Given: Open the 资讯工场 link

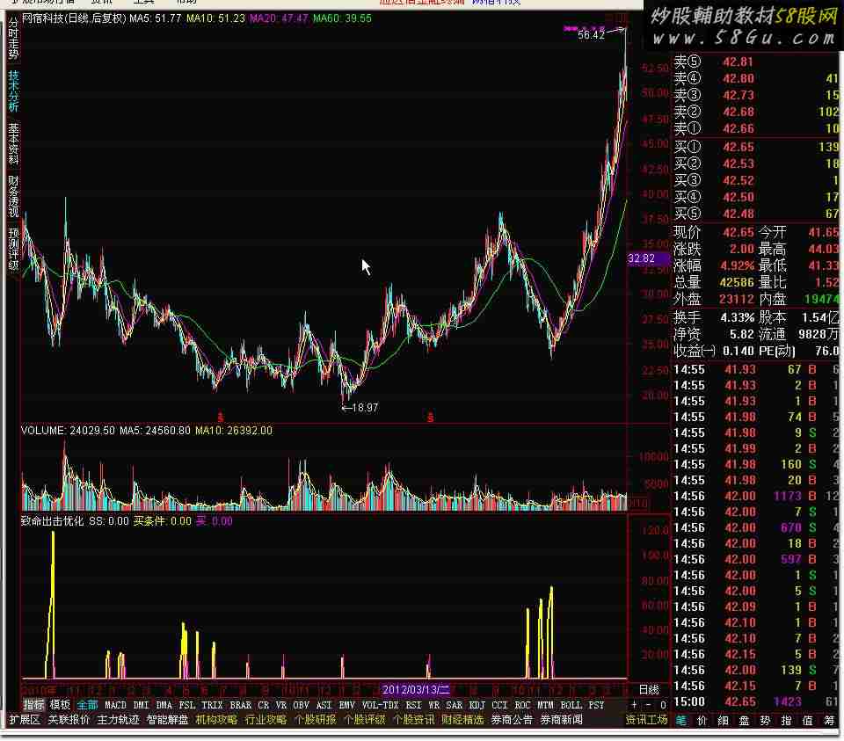Looking at the screenshot, I should click(x=646, y=720).
